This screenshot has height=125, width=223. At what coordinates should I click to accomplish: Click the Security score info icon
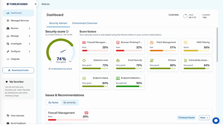click(x=67, y=31)
